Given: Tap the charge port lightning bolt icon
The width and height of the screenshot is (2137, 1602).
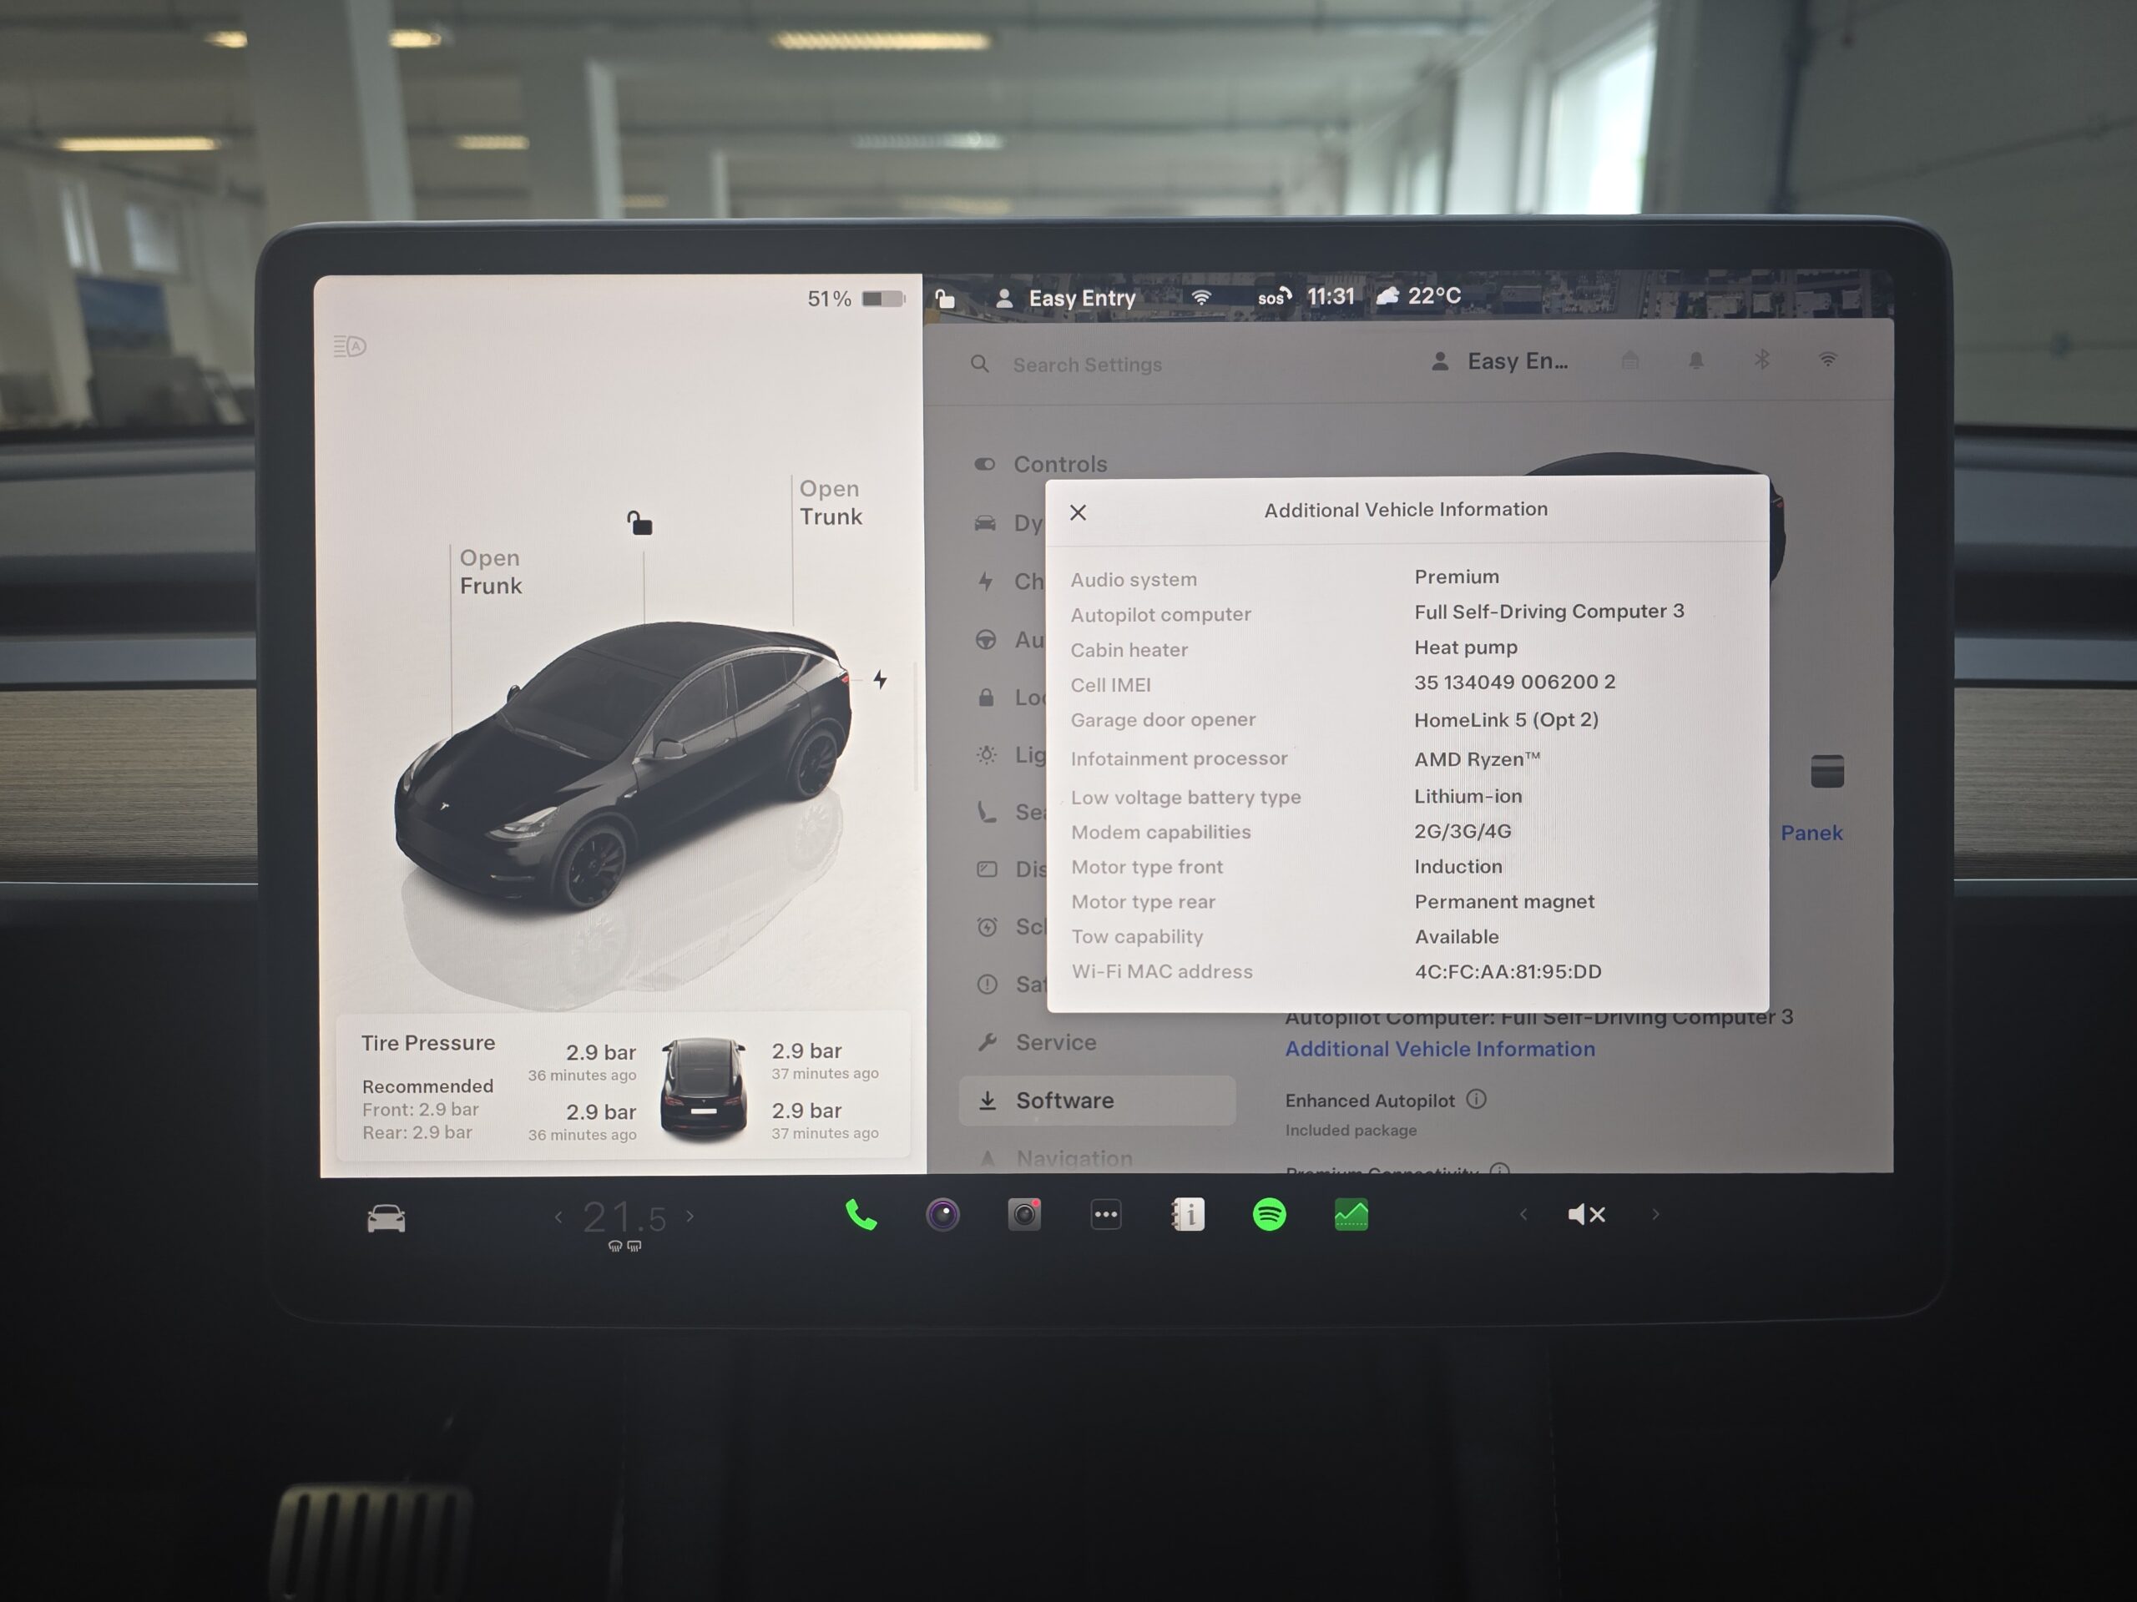Looking at the screenshot, I should pos(880,679).
